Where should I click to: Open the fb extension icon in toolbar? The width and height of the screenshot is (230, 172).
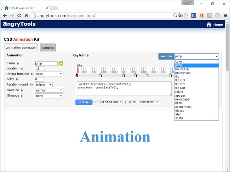pos(194,16)
